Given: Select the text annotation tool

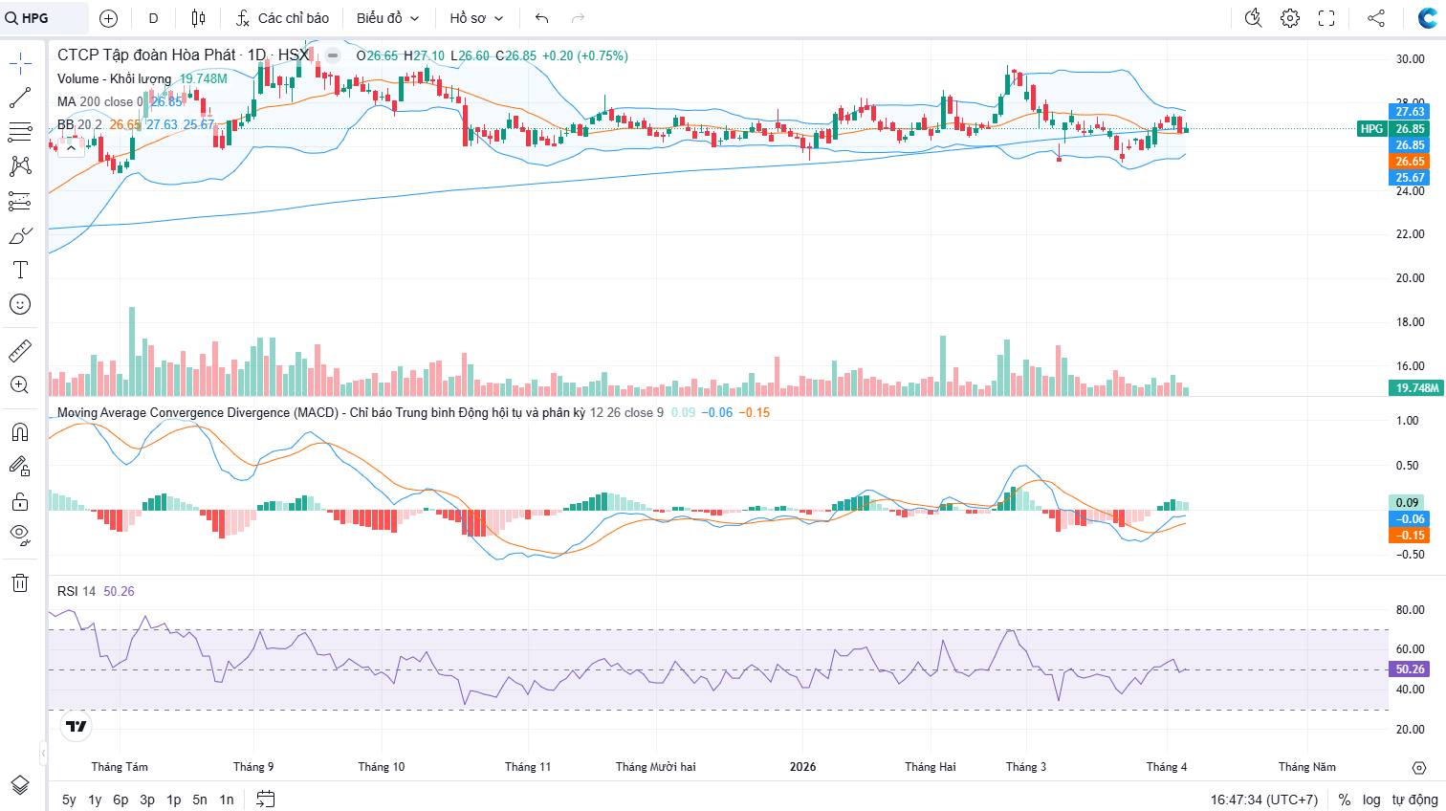Looking at the screenshot, I should click(20, 270).
